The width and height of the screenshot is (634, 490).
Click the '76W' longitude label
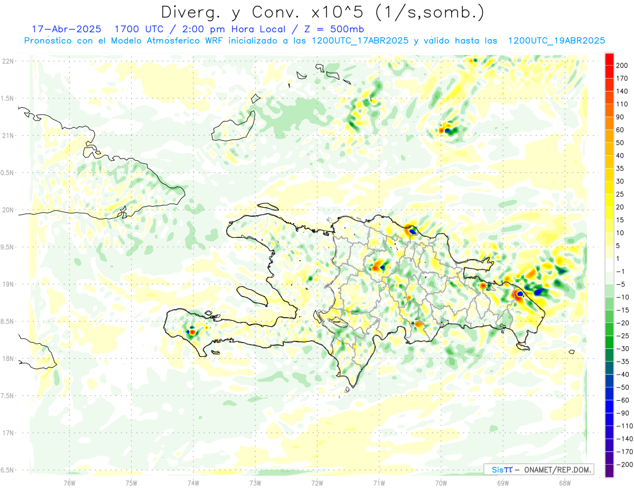coord(69,483)
